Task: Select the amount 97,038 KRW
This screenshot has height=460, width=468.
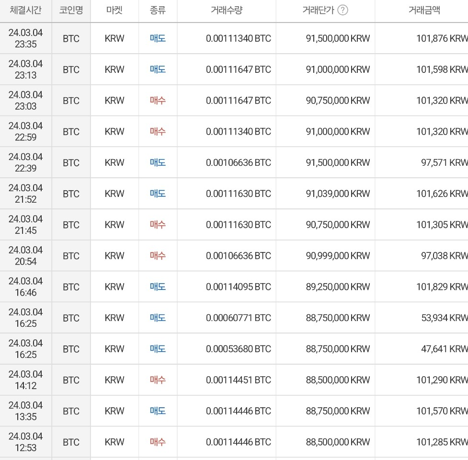Action: click(445, 255)
